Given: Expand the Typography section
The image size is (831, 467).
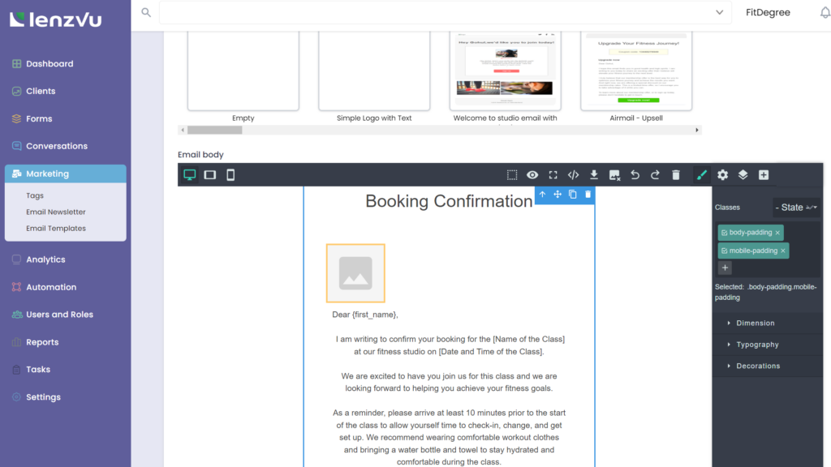Looking at the screenshot, I should click(x=756, y=345).
